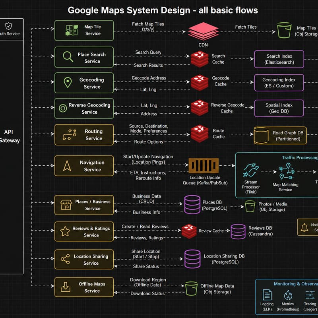This screenshot has width=318, height=318.
Task: Click the 'Traffic Processing' section heading
Action: (x=300, y=157)
